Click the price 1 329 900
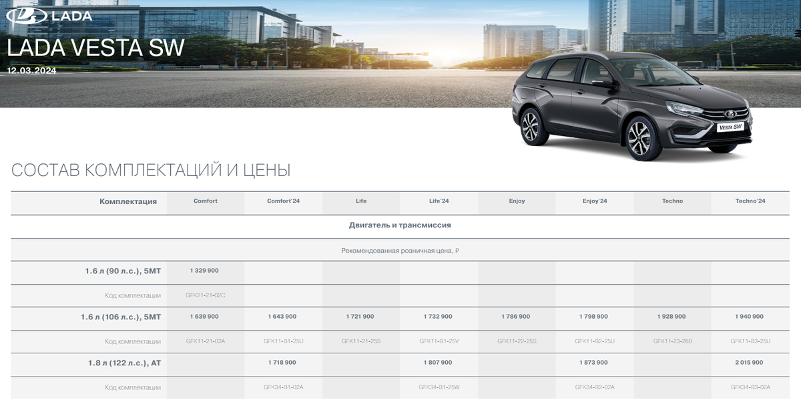Image resolution: width=801 pixels, height=400 pixels. click(x=204, y=271)
